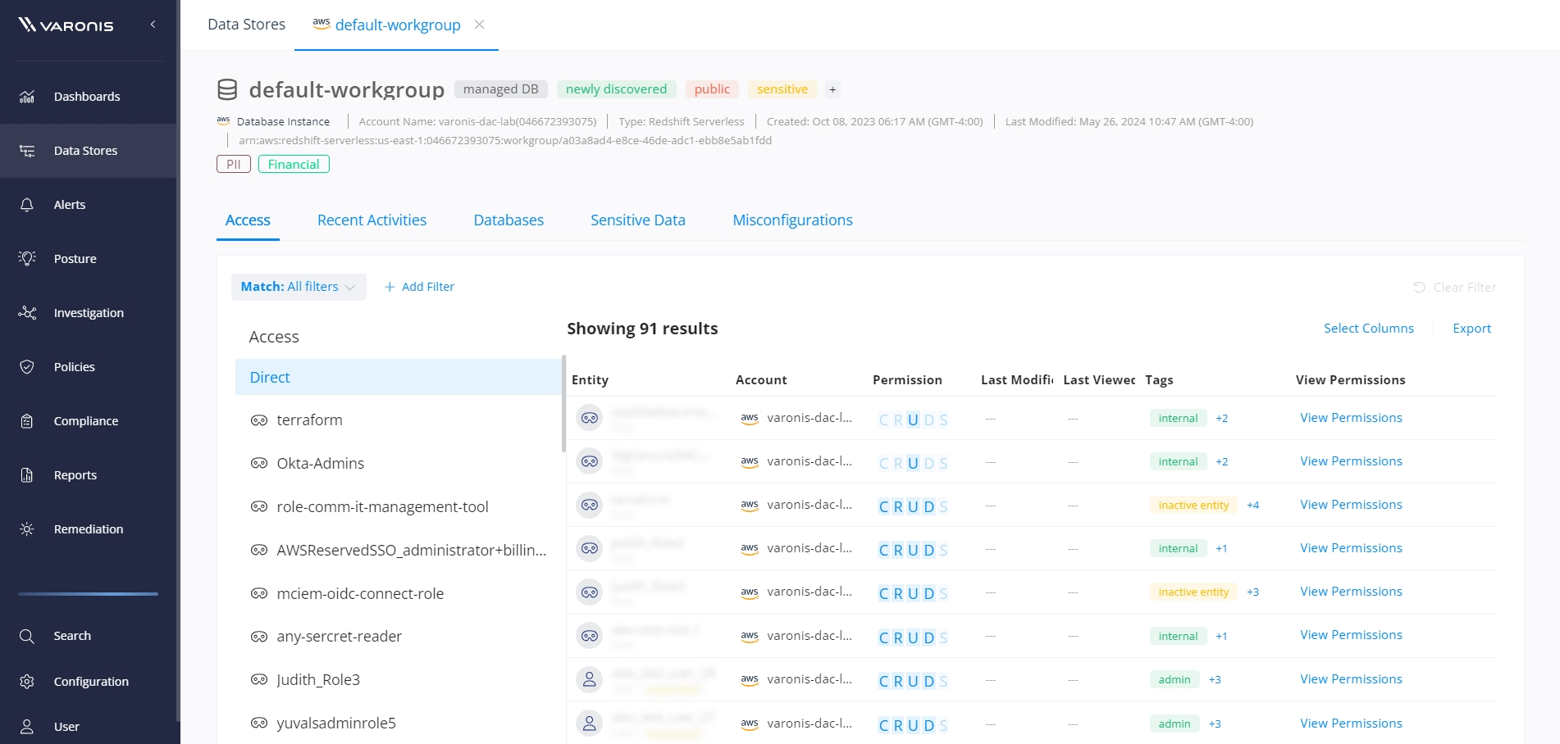Open the Remediation icon
The height and width of the screenshot is (744, 1560).
[x=27, y=529]
